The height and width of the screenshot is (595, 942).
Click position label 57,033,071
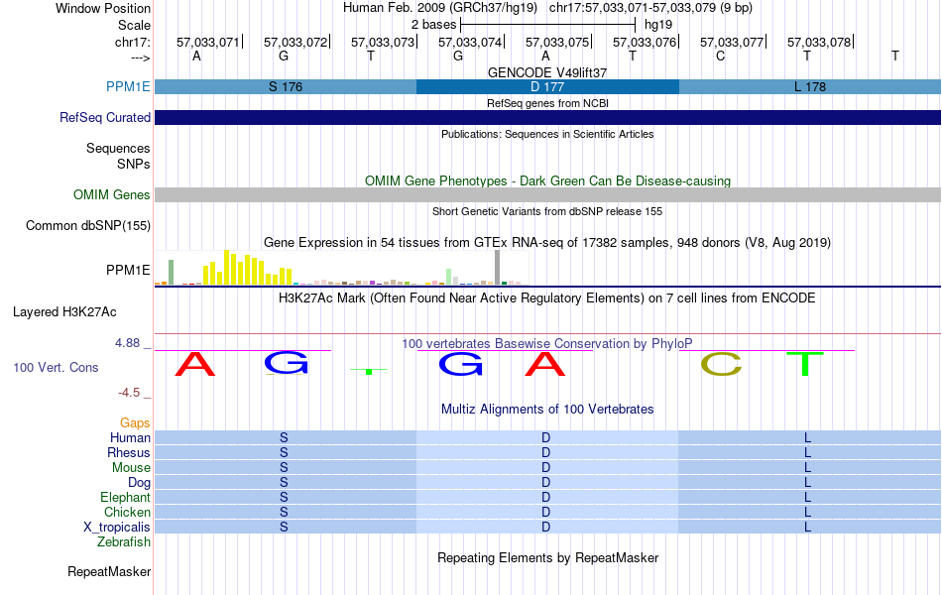(208, 42)
